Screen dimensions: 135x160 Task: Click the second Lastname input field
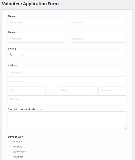coord(98,39)
